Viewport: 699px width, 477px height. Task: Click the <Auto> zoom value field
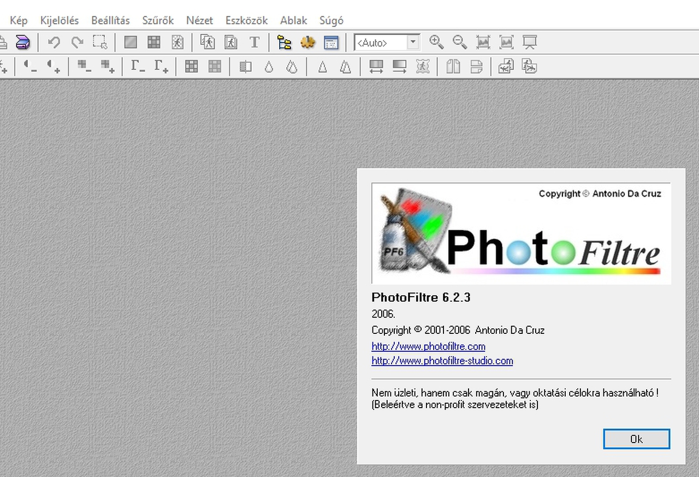[381, 42]
